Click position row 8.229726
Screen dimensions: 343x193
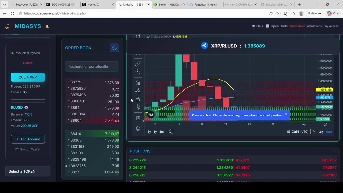[233, 160]
